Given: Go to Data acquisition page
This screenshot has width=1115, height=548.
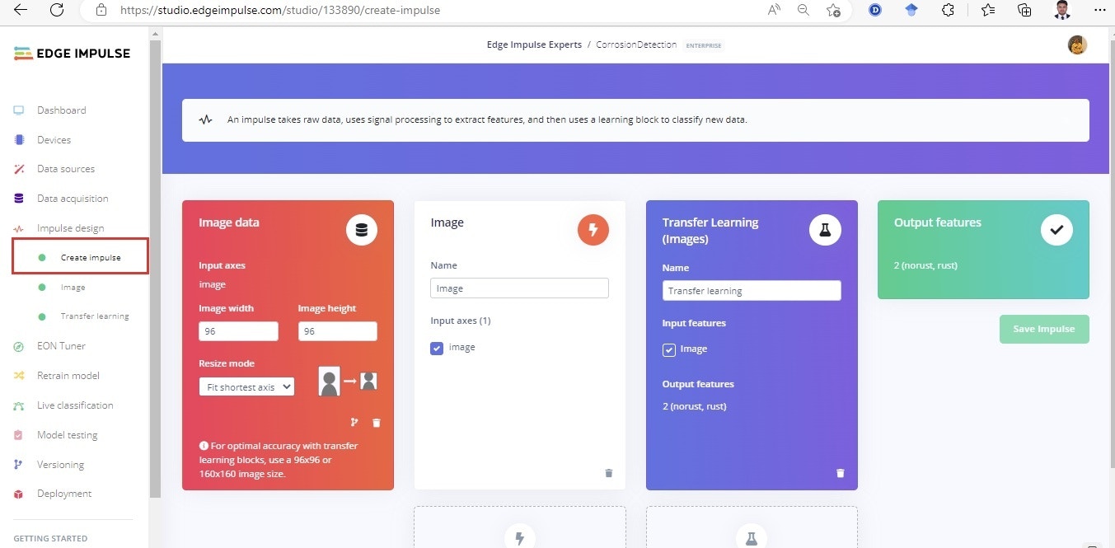Looking at the screenshot, I should (x=73, y=199).
